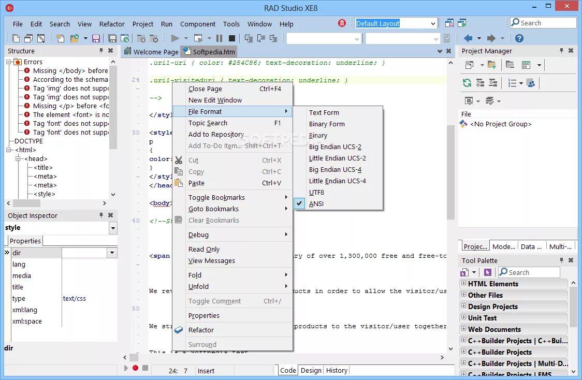Image resolution: width=582 pixels, height=380 pixels.
Task: Click the Forward navigation arrow
Action: coord(491,38)
